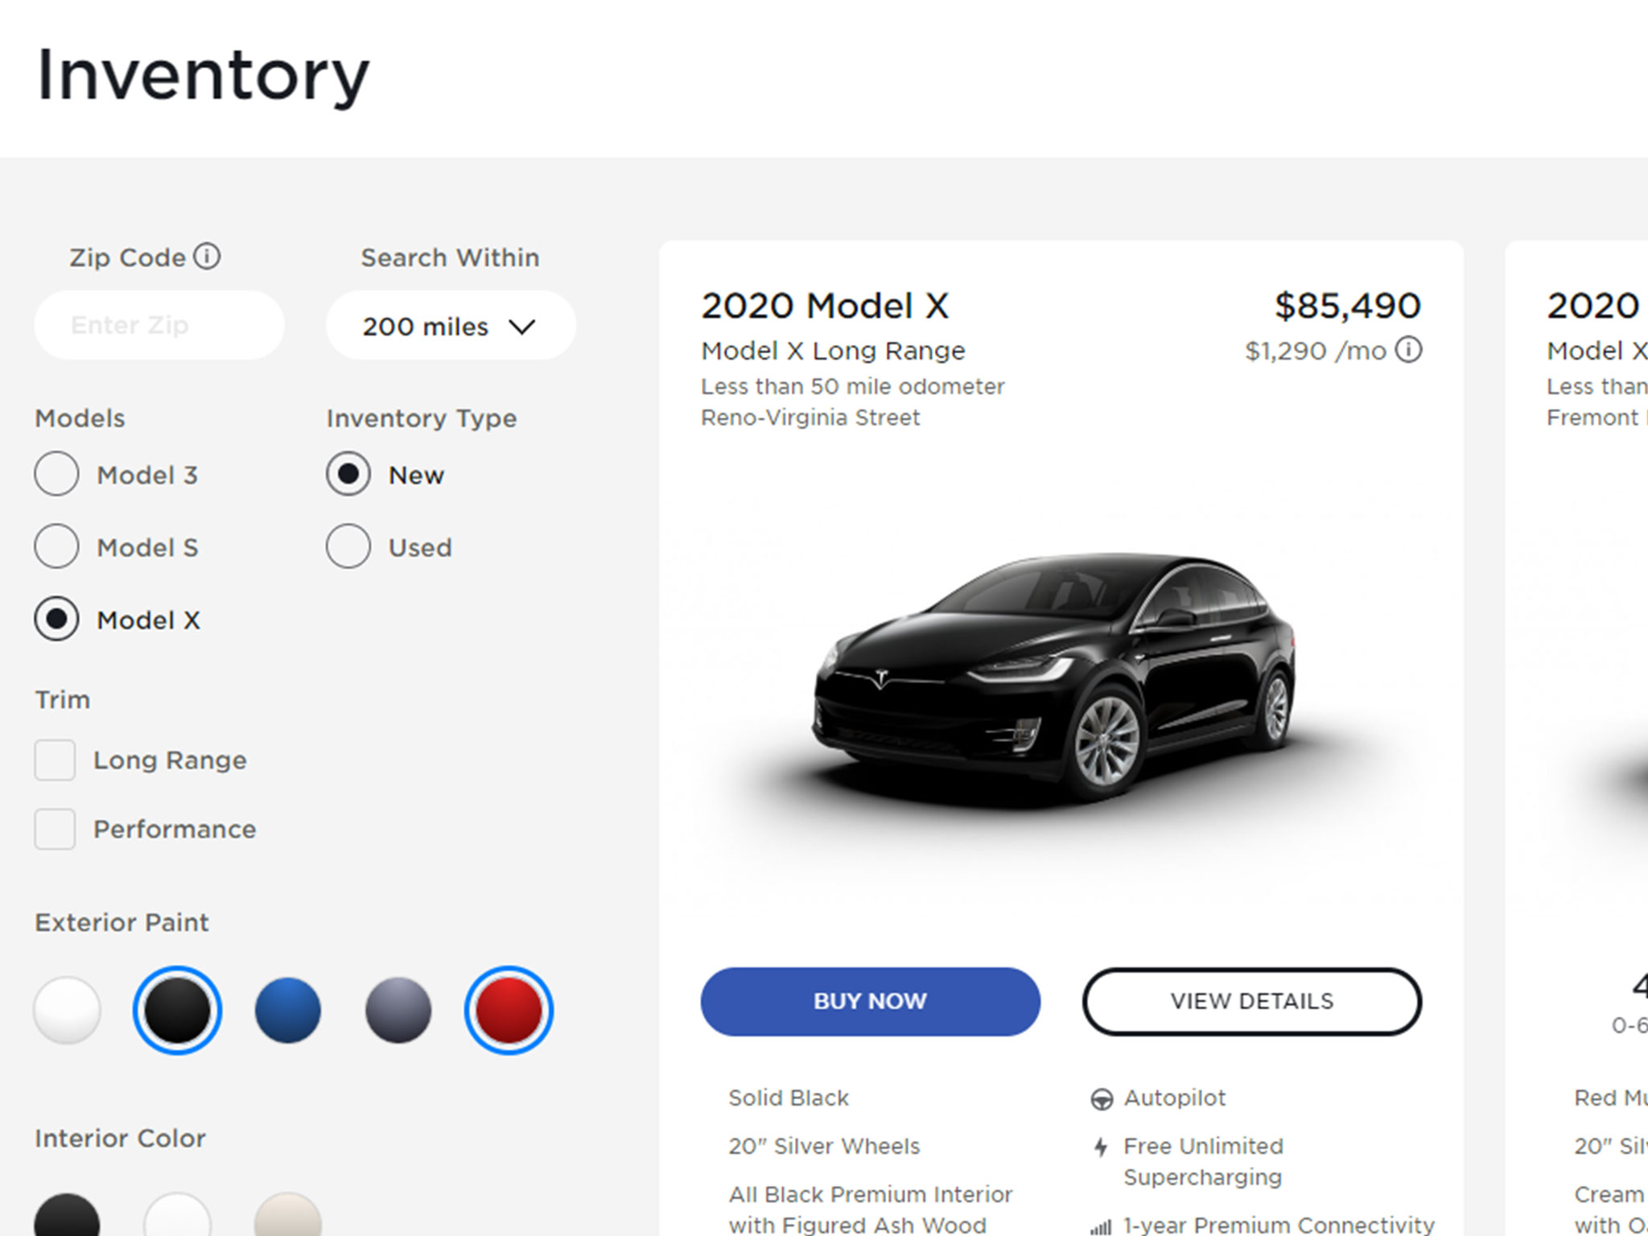This screenshot has width=1648, height=1236.
Task: Choose Used inventory type
Action: (x=348, y=546)
